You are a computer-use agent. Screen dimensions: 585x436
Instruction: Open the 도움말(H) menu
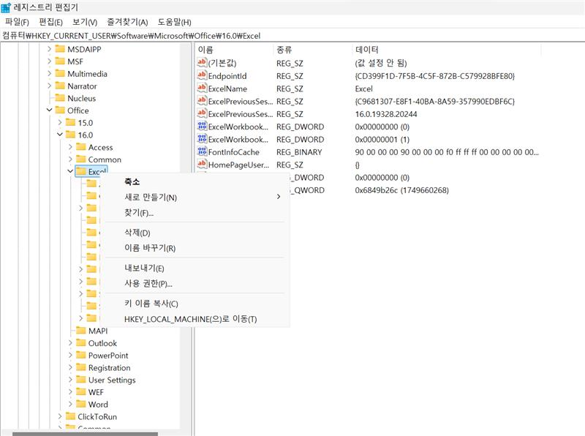tap(174, 22)
